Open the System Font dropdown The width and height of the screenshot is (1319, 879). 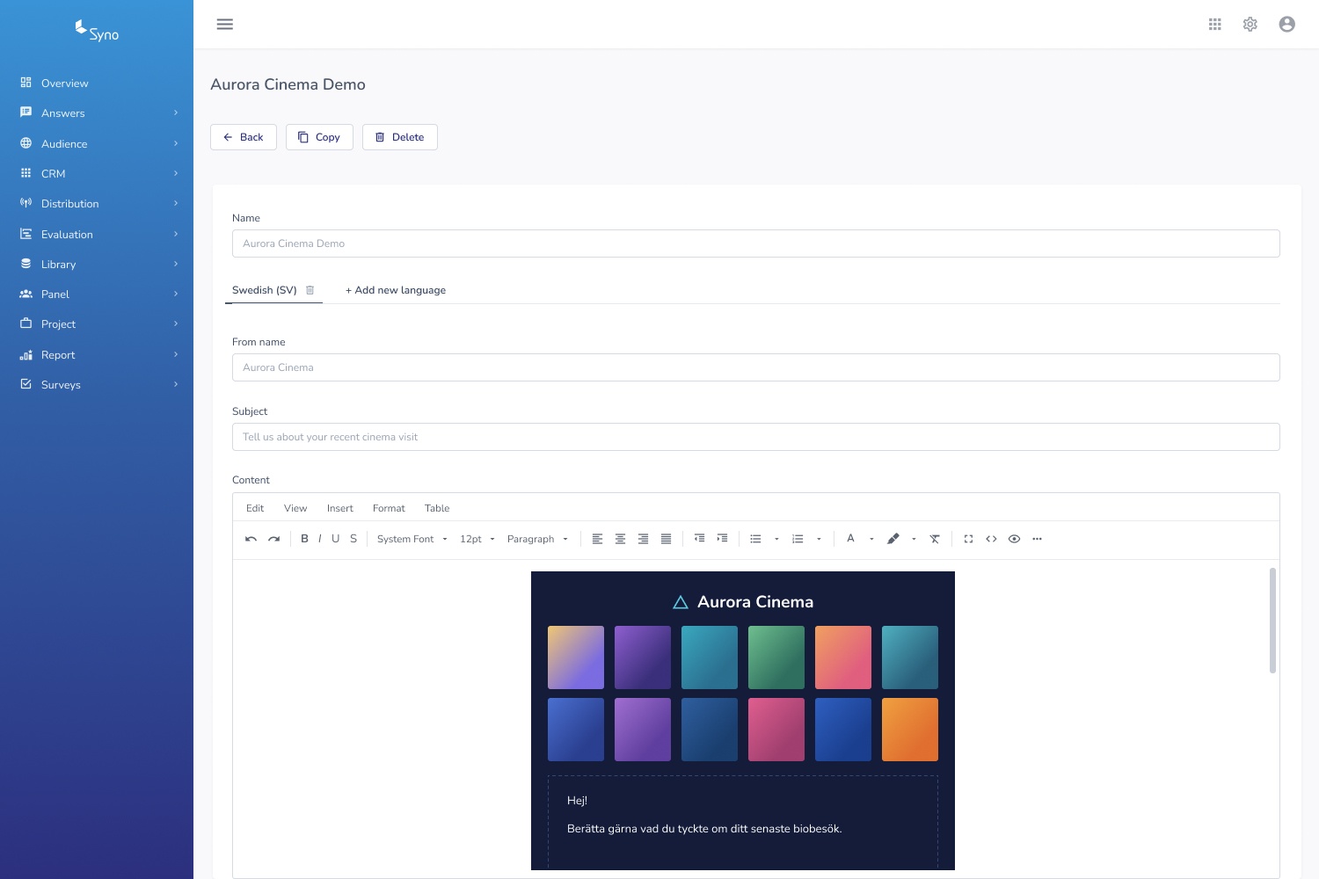click(x=412, y=539)
